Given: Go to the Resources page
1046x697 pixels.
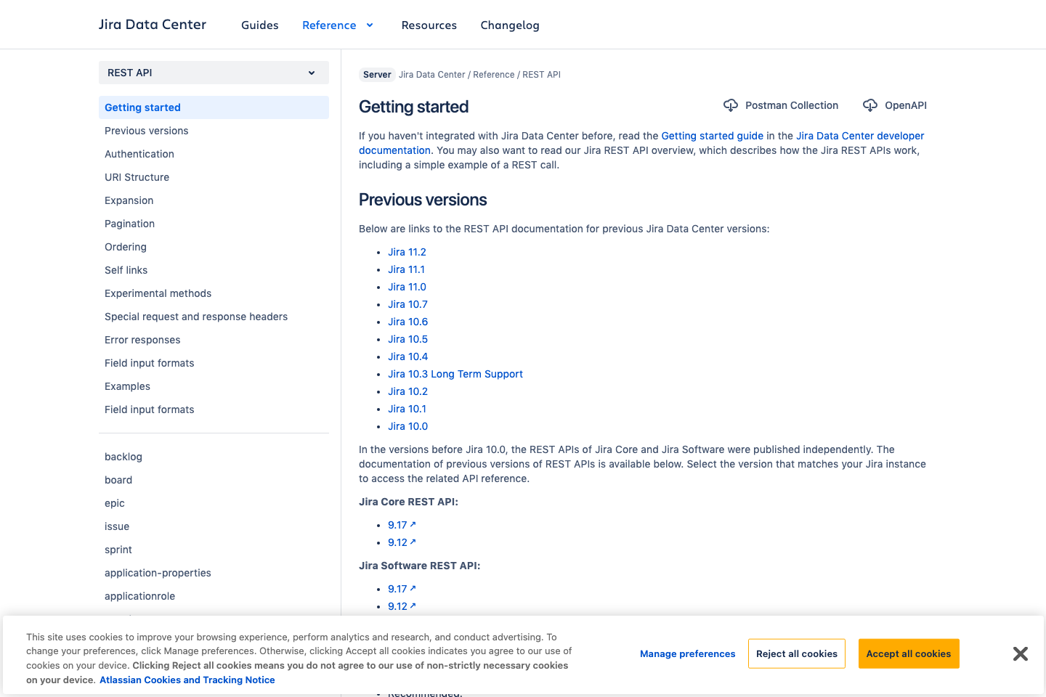Looking at the screenshot, I should click(x=429, y=25).
